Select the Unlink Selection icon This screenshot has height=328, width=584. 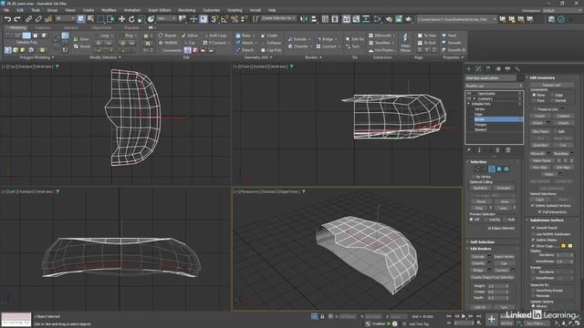(x=38, y=18)
